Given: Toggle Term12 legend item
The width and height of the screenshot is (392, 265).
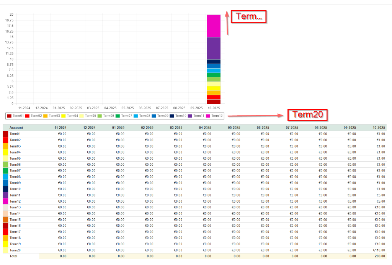Looking at the screenshot, I should [214, 116].
